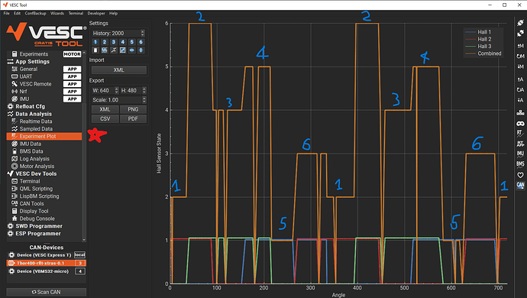
Task: Toggle vertical zoom arrows icon
Action: click(x=141, y=50)
